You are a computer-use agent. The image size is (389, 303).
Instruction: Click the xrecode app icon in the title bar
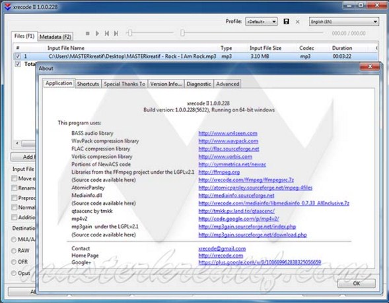tap(8, 7)
